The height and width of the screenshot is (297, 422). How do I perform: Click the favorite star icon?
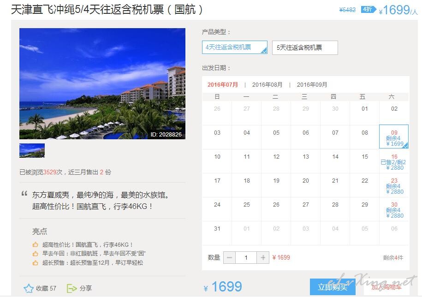(x=29, y=288)
